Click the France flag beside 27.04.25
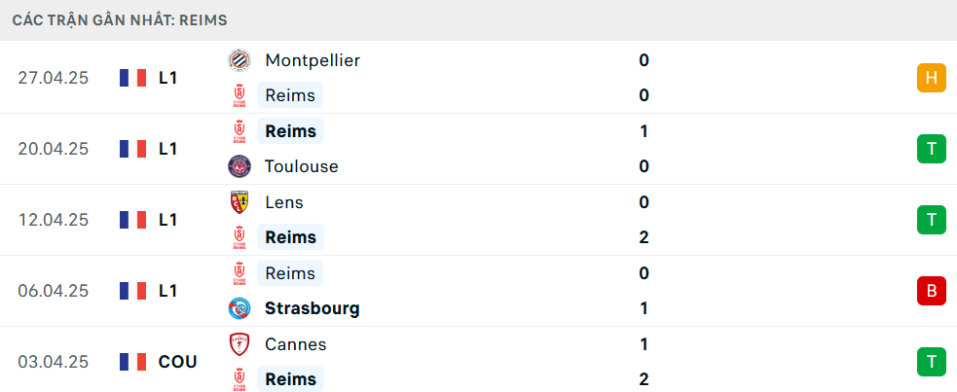The image size is (957, 392). [133, 78]
